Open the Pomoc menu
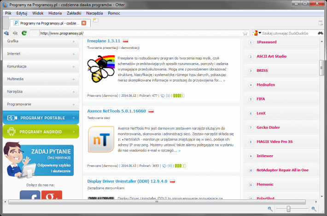The image size is (327, 216). point(114,13)
